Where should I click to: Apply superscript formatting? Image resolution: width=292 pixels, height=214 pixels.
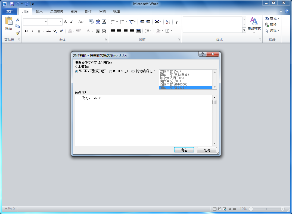point(61,31)
